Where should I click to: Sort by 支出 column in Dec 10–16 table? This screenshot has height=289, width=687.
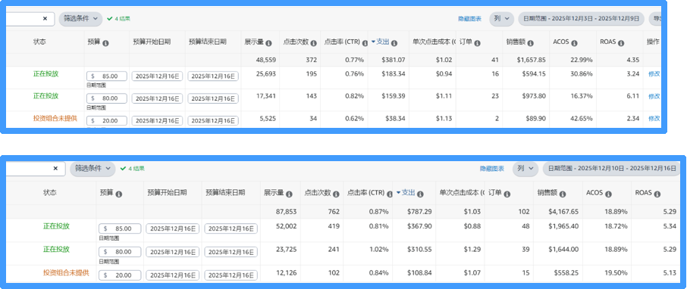point(406,192)
